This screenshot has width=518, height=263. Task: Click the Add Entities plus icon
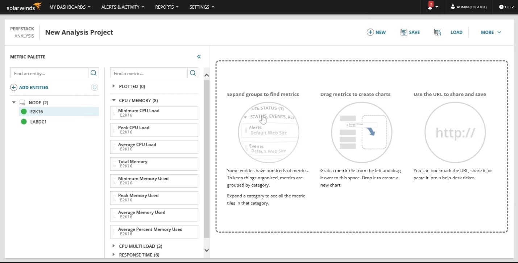coord(14,87)
